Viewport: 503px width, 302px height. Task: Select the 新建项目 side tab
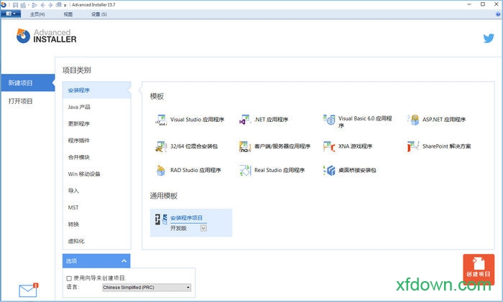28,82
